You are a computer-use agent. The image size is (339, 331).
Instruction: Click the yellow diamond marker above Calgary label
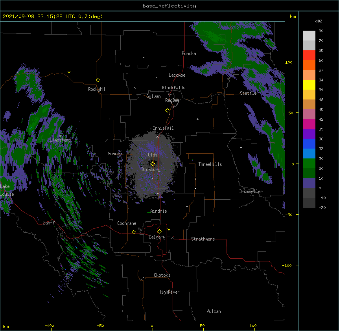click(x=159, y=232)
